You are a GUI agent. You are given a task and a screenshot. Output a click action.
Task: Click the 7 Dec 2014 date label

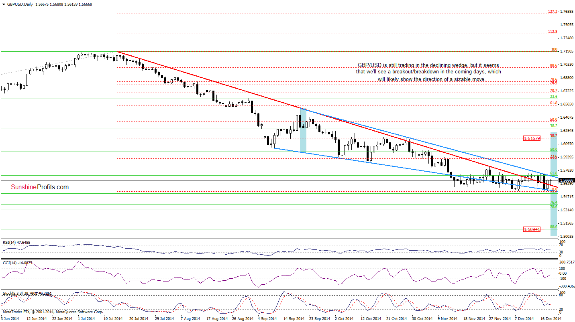pyautogui.click(x=524, y=319)
